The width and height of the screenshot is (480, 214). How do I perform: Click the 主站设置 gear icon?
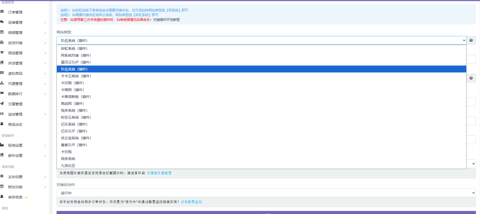pos(2,176)
